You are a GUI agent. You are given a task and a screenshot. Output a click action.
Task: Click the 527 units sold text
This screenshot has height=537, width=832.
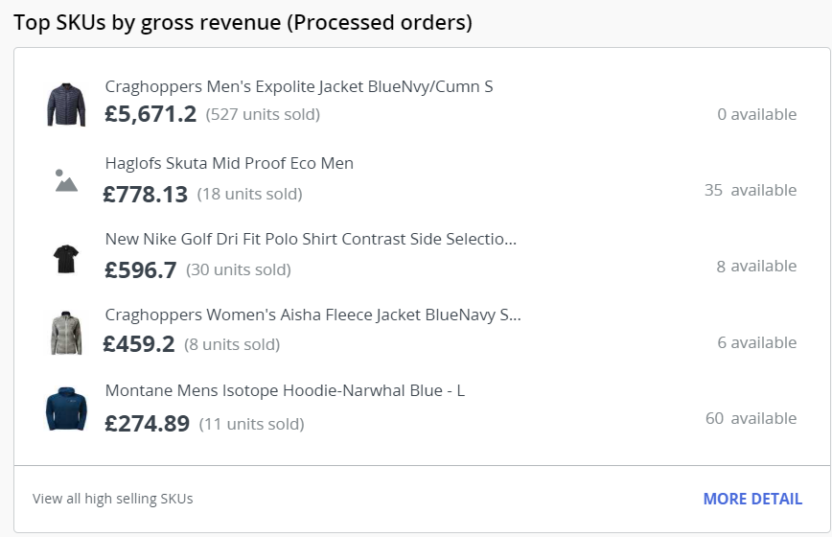click(x=263, y=115)
